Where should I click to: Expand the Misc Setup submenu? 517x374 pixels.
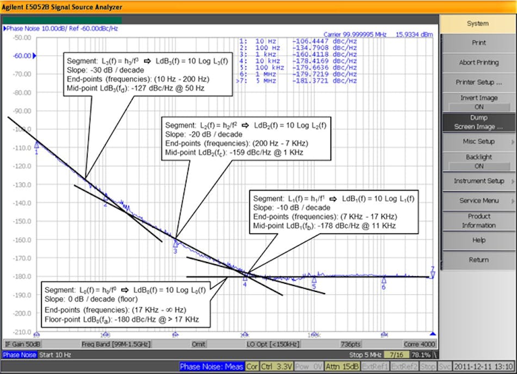tap(478, 141)
